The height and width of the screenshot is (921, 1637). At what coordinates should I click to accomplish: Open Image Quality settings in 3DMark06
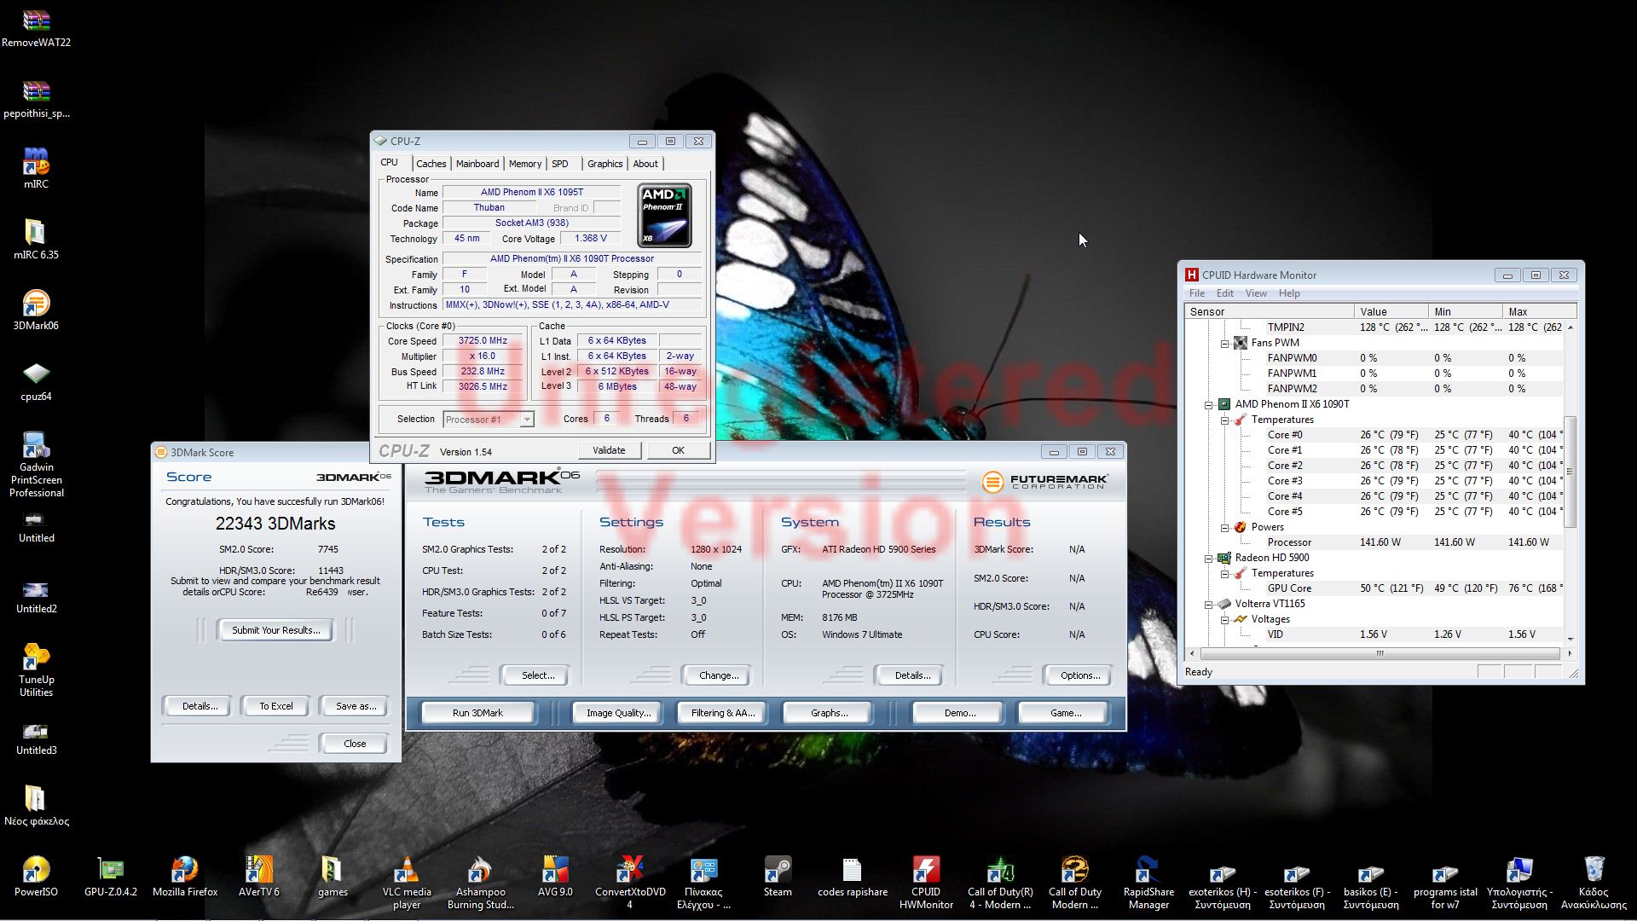coord(618,713)
